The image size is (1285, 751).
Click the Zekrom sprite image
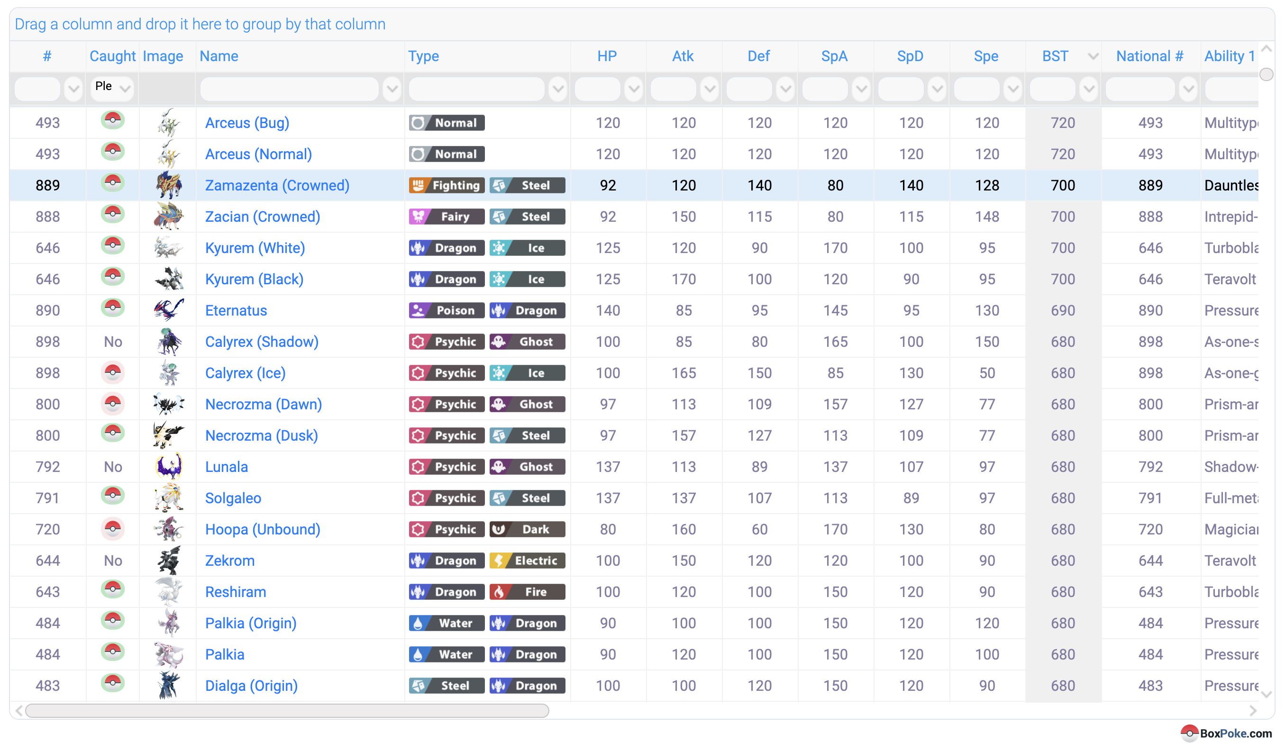coord(168,561)
